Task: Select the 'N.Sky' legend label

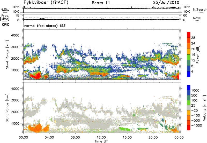Action: [5, 10]
